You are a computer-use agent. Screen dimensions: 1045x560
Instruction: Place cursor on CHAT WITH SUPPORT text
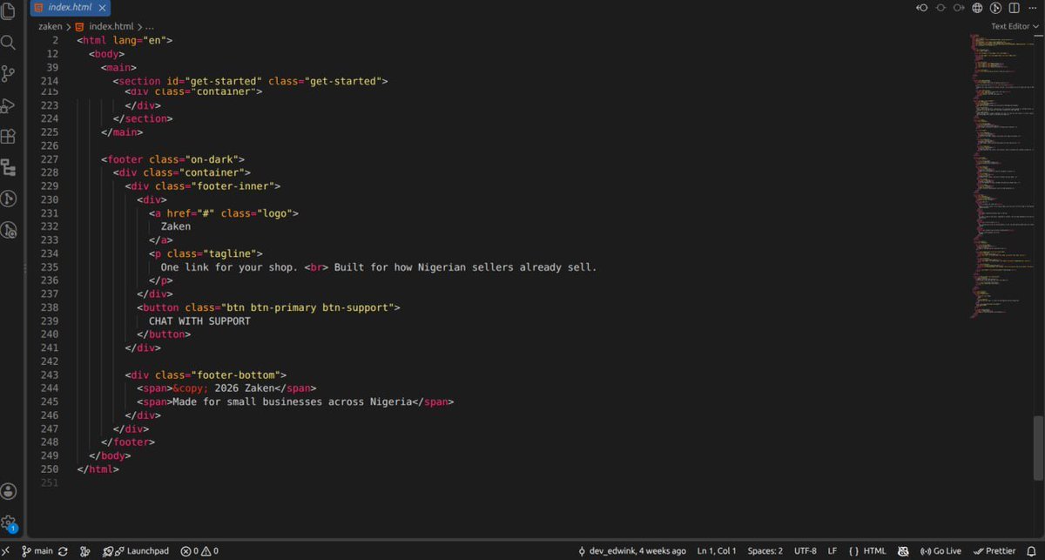click(199, 321)
